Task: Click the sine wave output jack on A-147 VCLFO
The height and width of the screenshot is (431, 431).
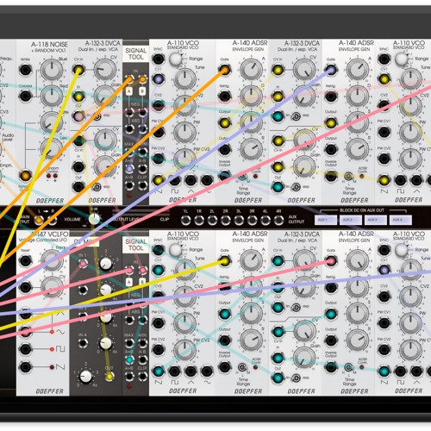Action: tap(25, 331)
